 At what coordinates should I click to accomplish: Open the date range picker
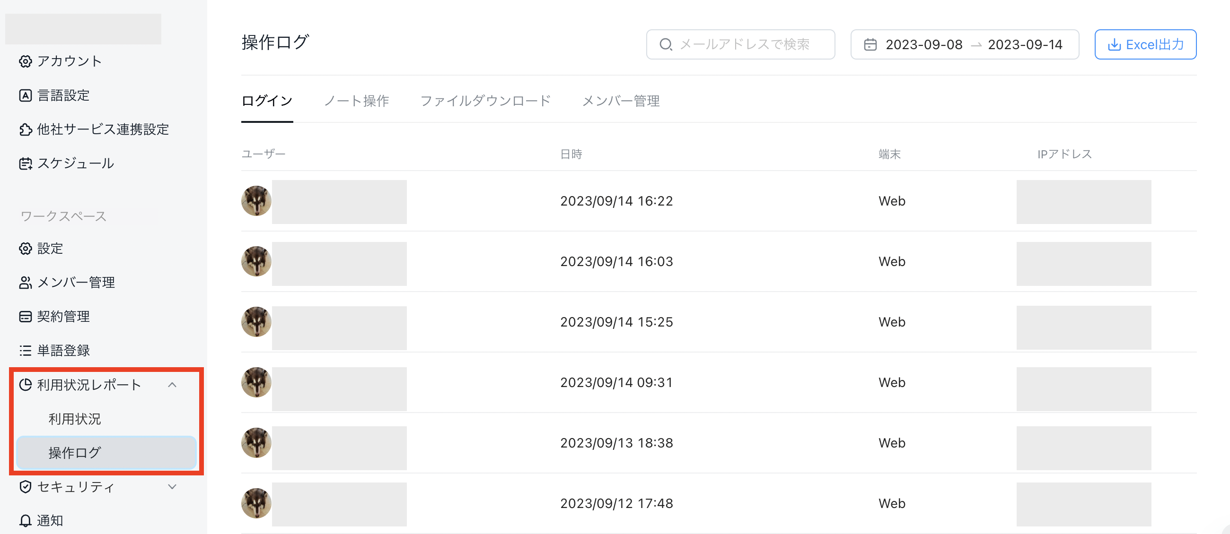[965, 44]
